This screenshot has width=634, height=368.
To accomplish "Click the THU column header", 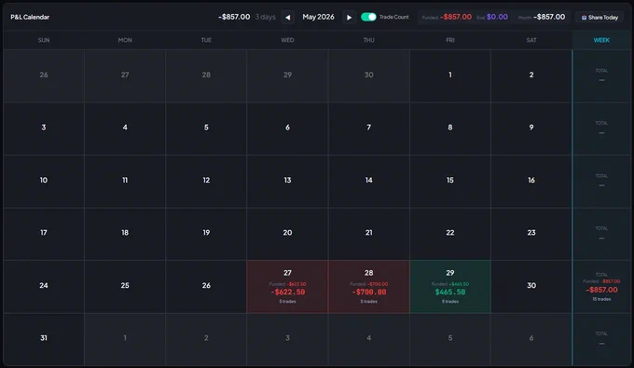I will tap(369, 40).
